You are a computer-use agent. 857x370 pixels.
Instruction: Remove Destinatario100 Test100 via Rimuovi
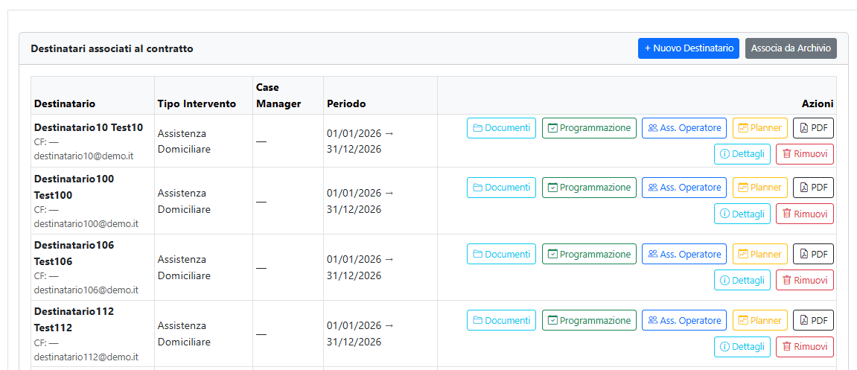point(804,214)
